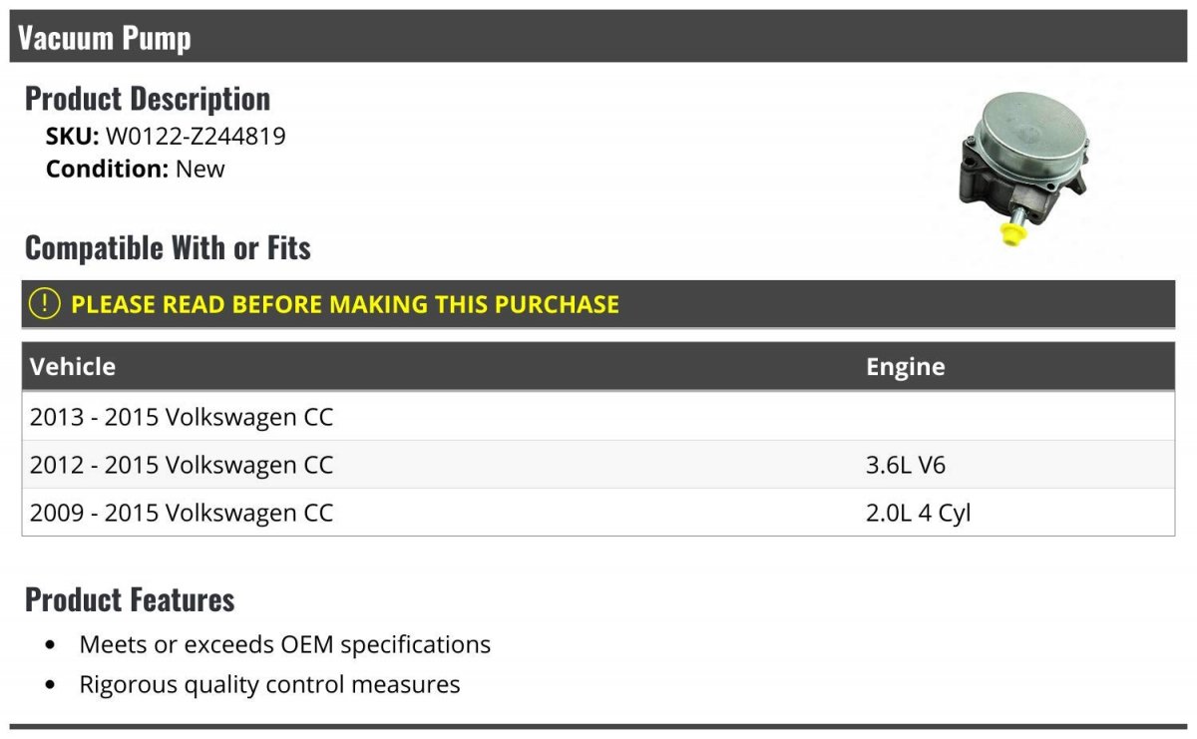
Task: Click the Meets or exceeds OEM specifications bullet
Action: [284, 644]
